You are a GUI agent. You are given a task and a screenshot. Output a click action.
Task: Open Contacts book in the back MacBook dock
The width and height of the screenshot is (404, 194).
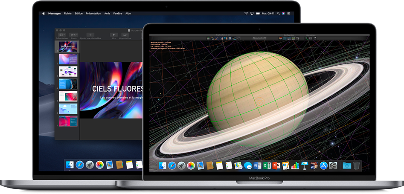[119, 165]
